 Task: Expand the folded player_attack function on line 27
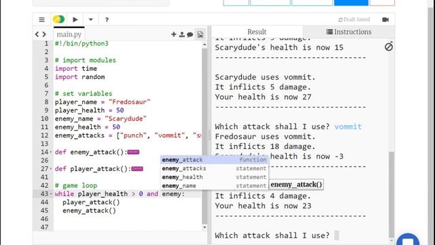click(51, 169)
